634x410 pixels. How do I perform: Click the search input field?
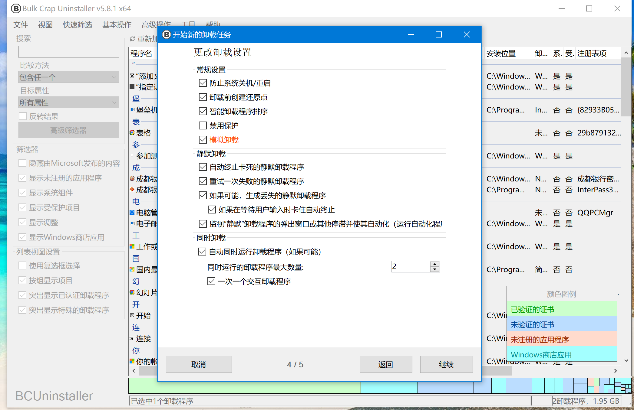tap(68, 52)
